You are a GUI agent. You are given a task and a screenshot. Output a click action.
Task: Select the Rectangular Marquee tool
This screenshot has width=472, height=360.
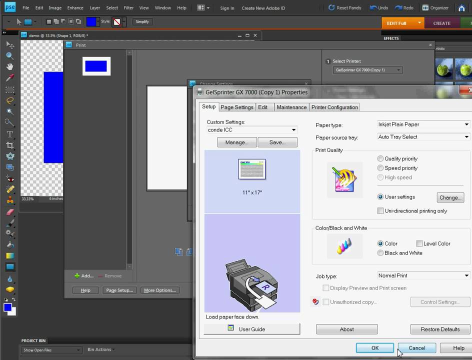coord(10,89)
